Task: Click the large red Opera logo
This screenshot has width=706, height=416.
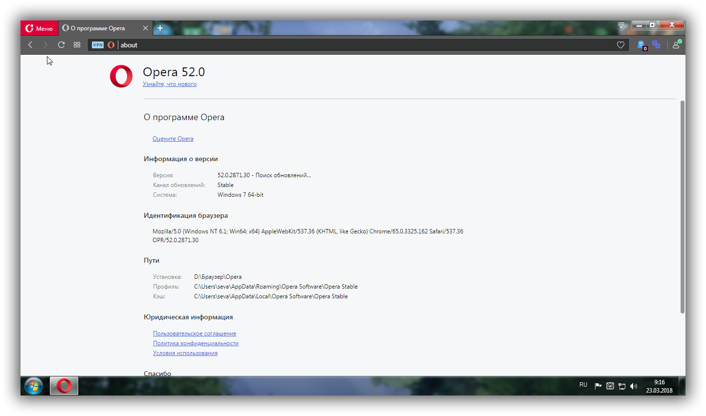Action: (x=121, y=76)
